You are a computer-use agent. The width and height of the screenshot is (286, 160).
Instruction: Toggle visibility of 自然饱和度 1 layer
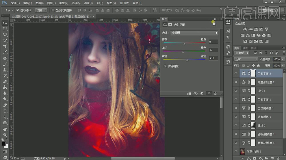pos(236,108)
